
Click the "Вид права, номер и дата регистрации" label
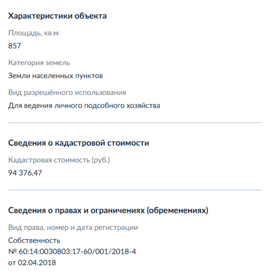pos(73,228)
